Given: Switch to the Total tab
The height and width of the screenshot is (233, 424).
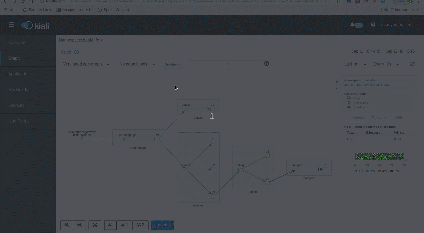Looking at the screenshot, I should (x=398, y=117).
